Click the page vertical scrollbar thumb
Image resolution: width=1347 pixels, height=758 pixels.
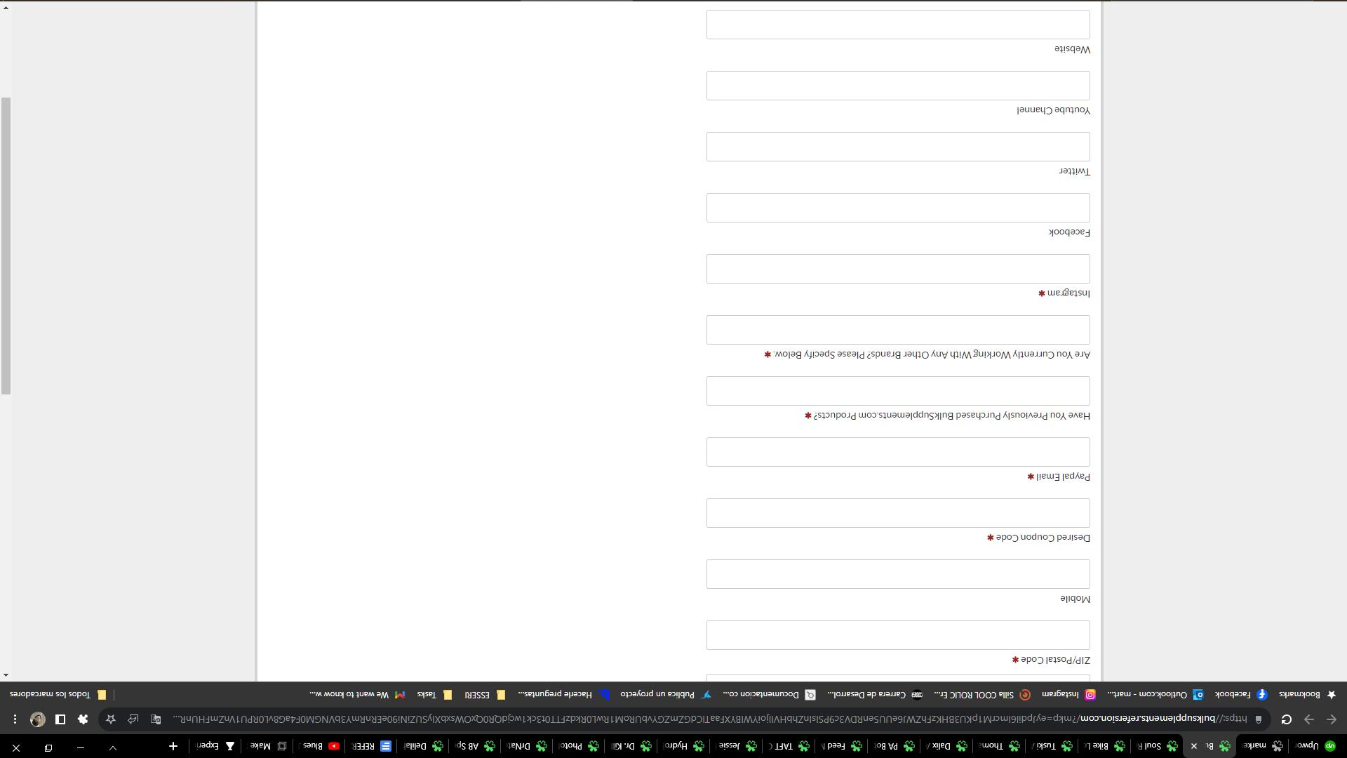[6, 246]
